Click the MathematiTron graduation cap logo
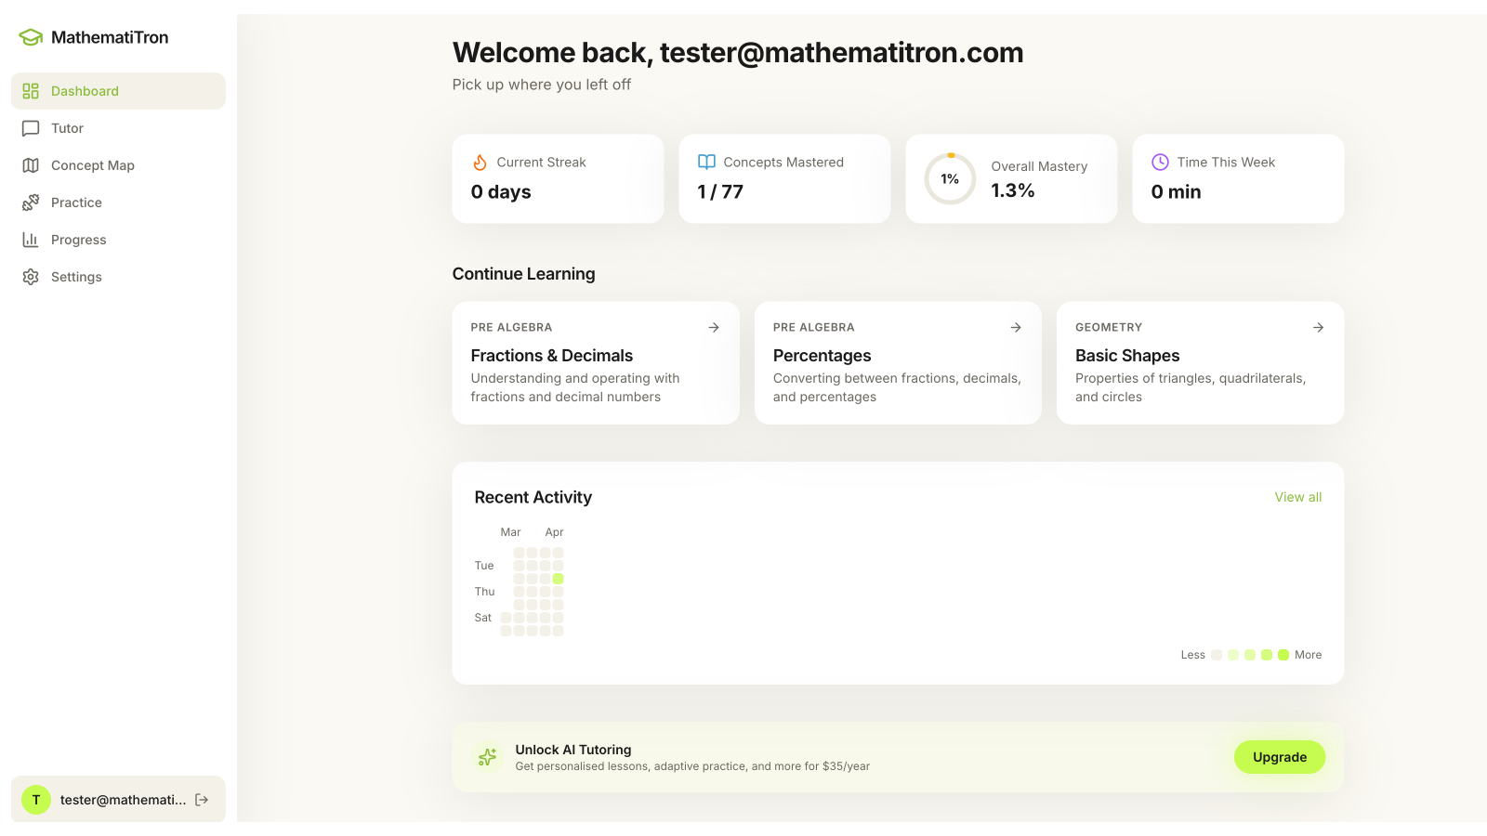 31,37
